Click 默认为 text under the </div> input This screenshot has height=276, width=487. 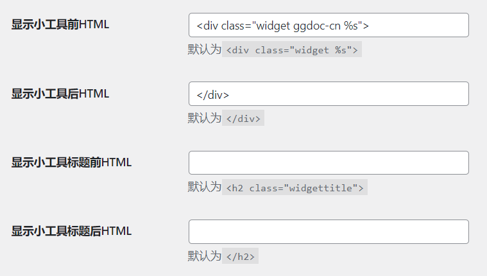(x=205, y=118)
